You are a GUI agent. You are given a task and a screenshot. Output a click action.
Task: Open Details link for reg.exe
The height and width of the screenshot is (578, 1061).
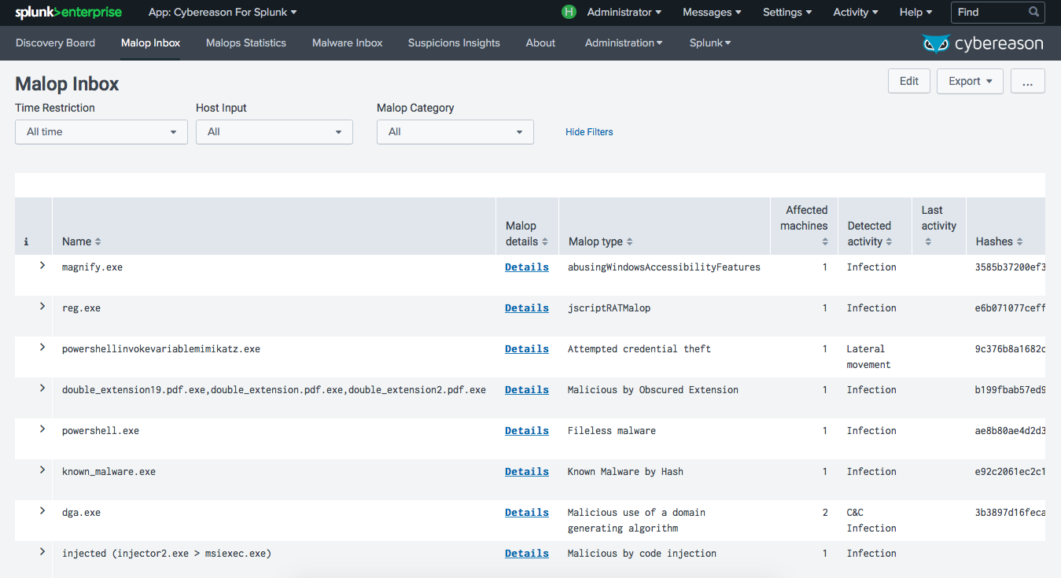coord(527,308)
